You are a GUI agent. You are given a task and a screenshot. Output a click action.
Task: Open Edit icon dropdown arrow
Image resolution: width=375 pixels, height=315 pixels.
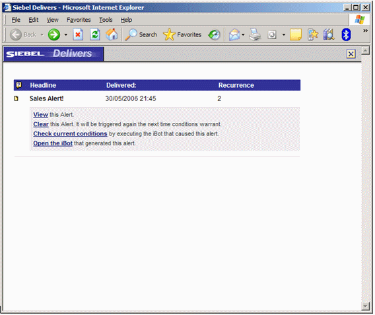284,35
